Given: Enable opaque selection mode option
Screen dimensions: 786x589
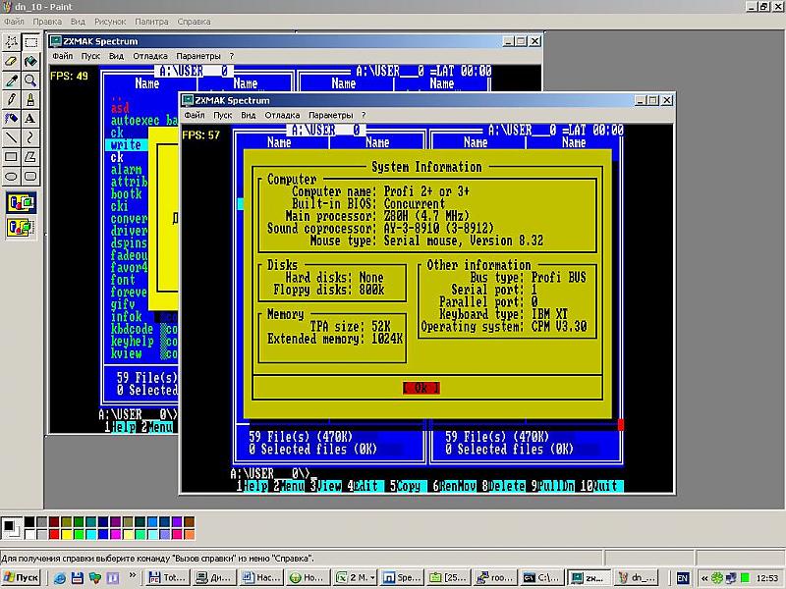Looking at the screenshot, I should click(21, 203).
